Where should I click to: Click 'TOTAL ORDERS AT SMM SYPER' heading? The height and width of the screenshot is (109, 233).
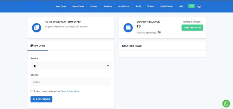(63, 22)
